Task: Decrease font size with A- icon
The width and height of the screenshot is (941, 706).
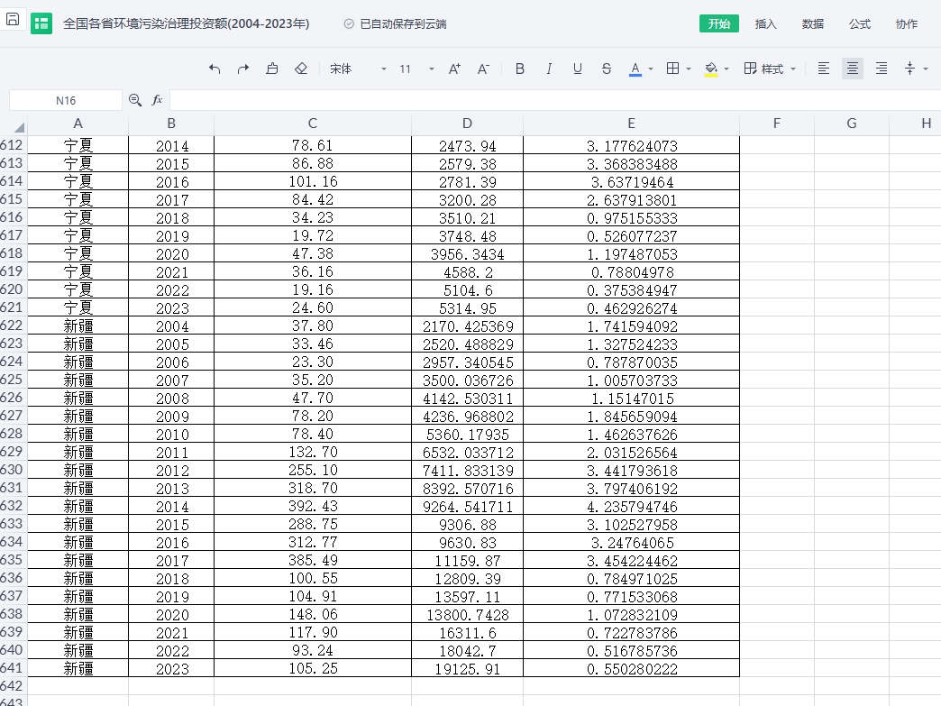Action: pyautogui.click(x=483, y=69)
